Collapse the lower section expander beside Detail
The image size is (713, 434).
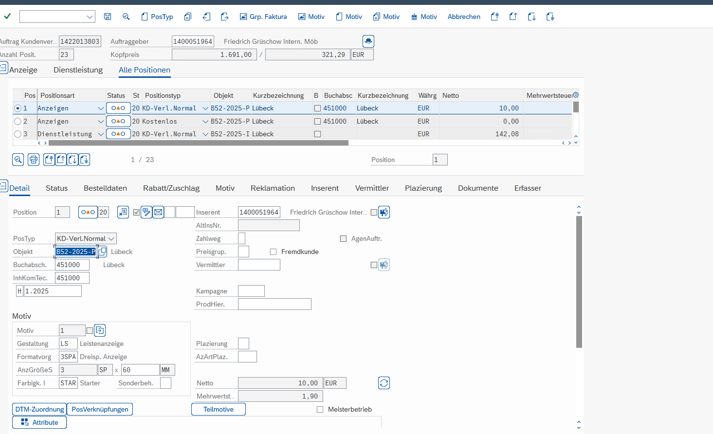click(x=4, y=185)
